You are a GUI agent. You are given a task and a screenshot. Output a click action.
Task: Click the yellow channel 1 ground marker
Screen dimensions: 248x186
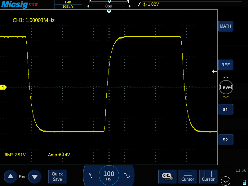[x=3, y=87]
